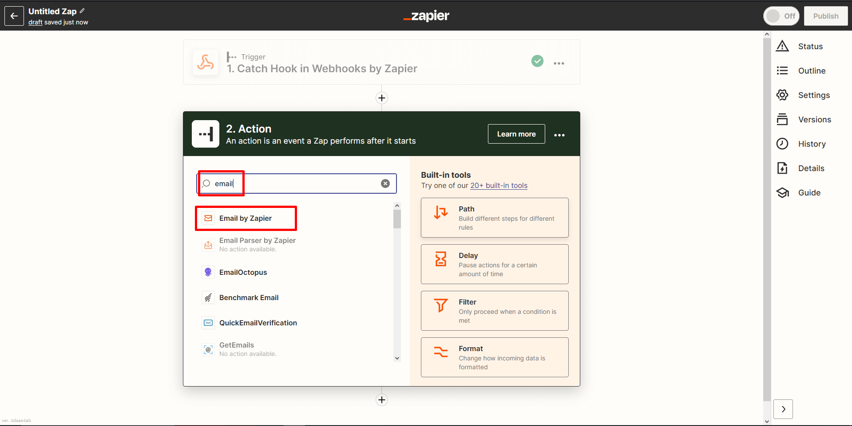Screen dimensions: 852x426
Task: Click the app list scrollbar down arrow
Action: pos(397,358)
